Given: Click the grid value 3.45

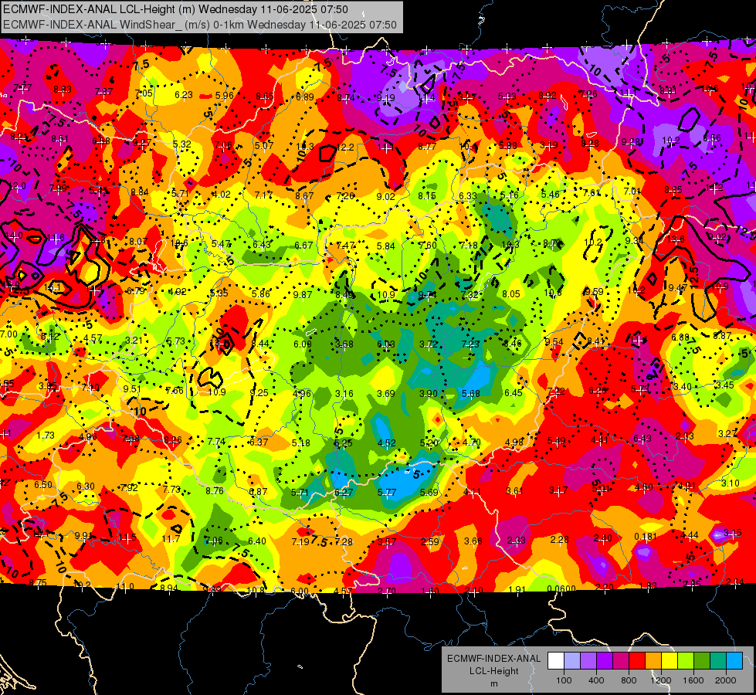Looking at the screenshot, I should click(x=724, y=385).
